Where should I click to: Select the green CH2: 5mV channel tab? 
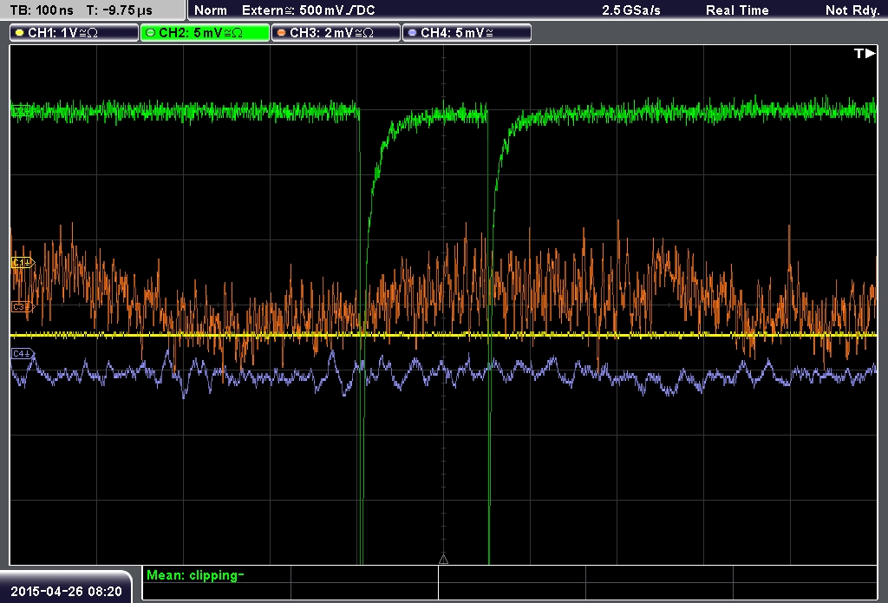pyautogui.click(x=205, y=33)
